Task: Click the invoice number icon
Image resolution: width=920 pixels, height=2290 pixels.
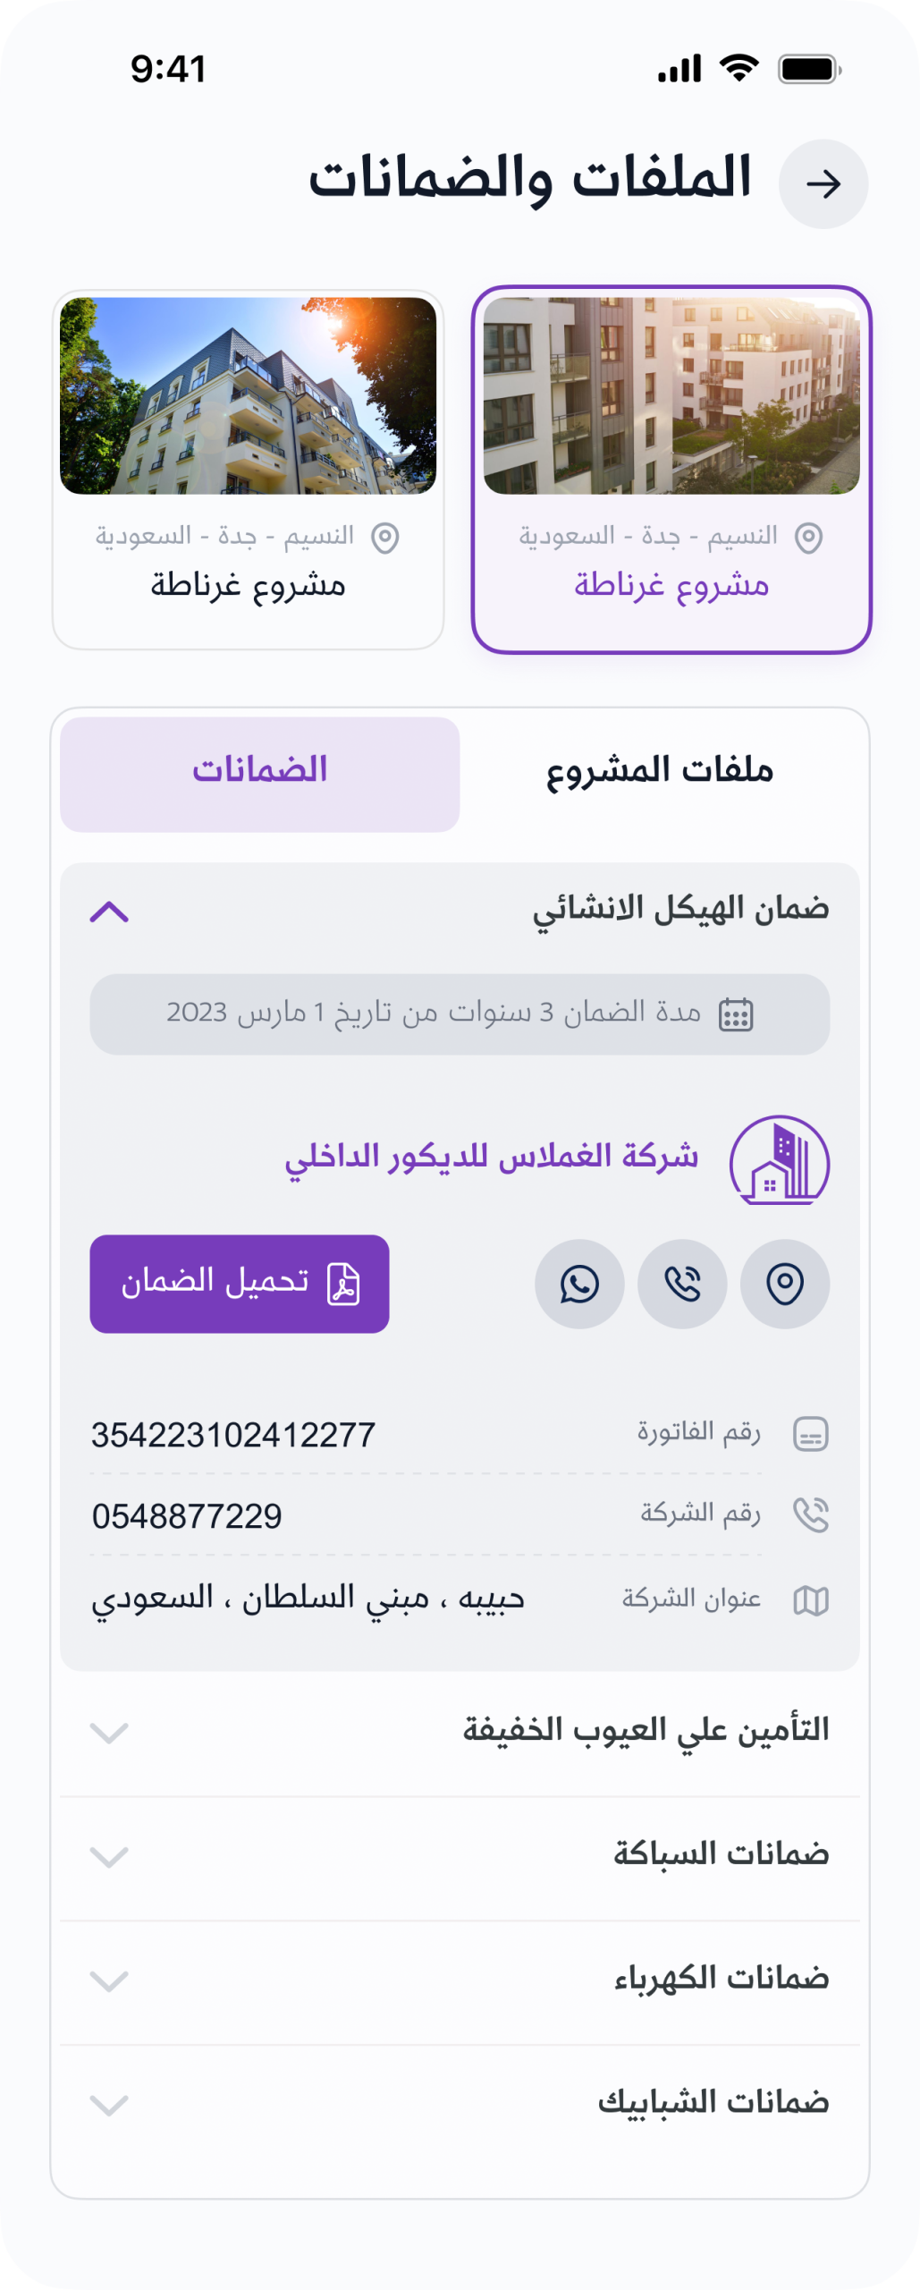Action: click(x=811, y=1434)
